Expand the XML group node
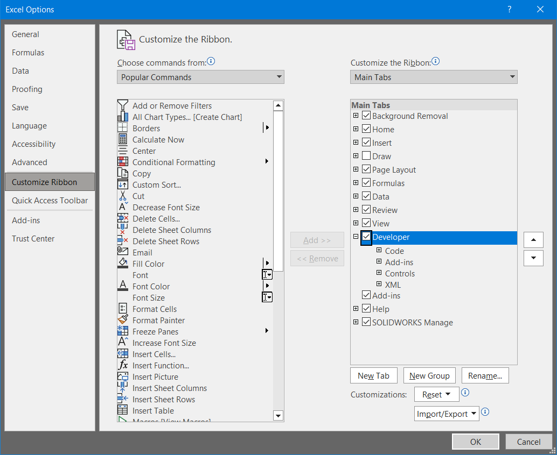 (x=379, y=285)
